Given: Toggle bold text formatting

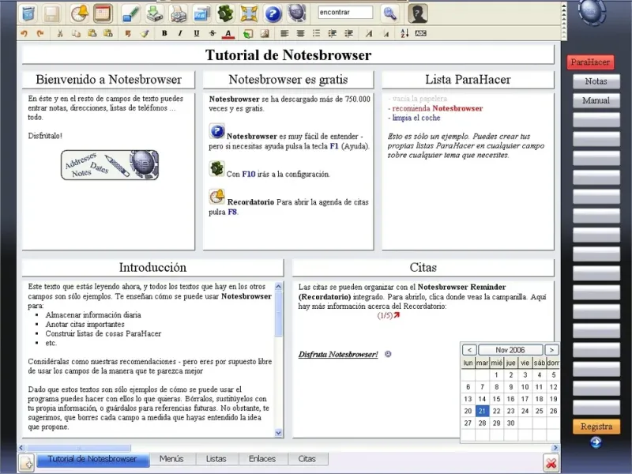Looking at the screenshot, I should 164,33.
